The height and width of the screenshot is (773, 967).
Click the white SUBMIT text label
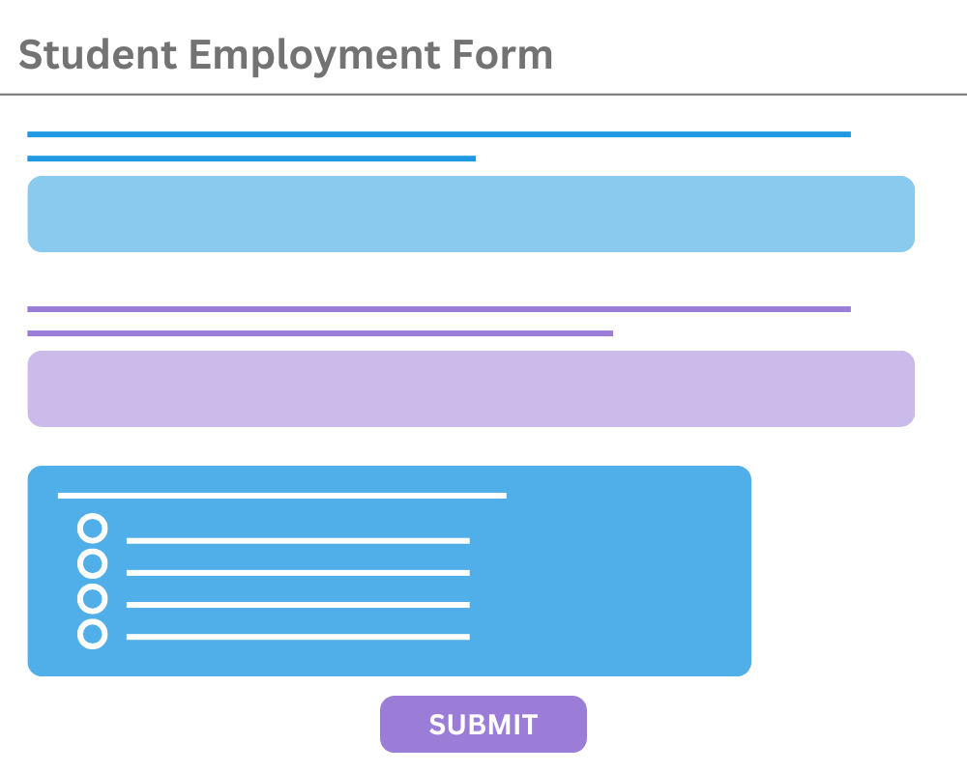coord(483,725)
